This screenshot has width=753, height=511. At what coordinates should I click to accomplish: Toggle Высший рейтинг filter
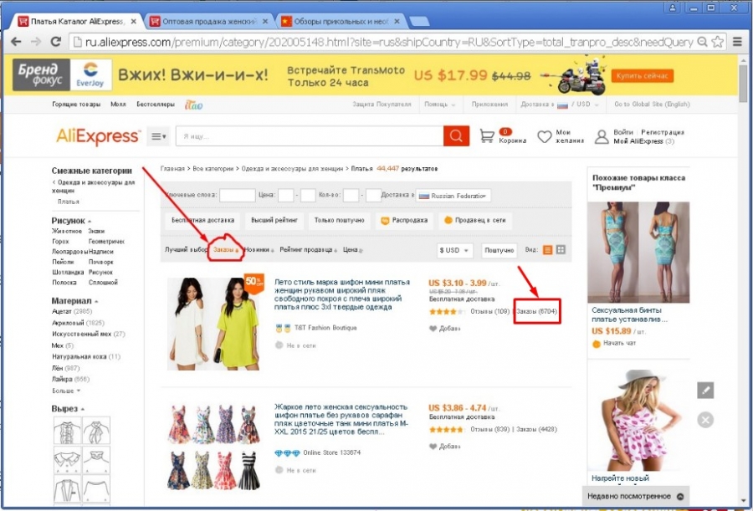pyautogui.click(x=274, y=221)
